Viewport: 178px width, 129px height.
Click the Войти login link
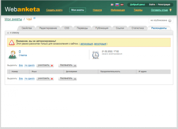pyautogui.click(x=152, y=4)
